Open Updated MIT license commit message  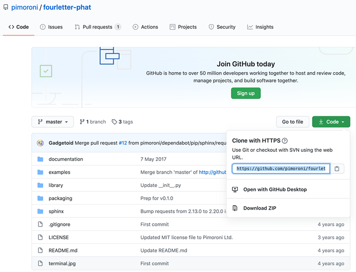[x=187, y=237]
